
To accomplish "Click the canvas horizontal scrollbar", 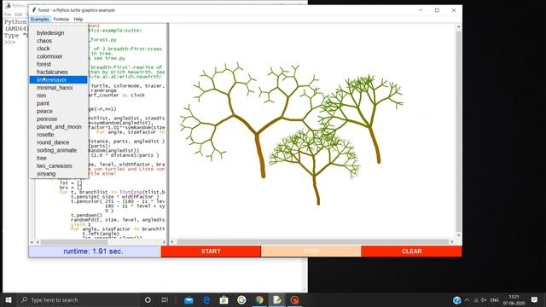I will pos(312,241).
